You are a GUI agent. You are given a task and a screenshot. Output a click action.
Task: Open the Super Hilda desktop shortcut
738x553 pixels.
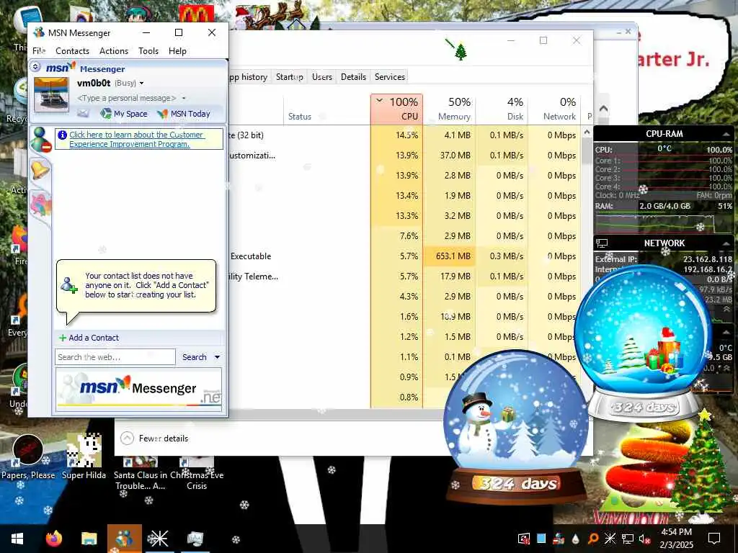tap(84, 457)
